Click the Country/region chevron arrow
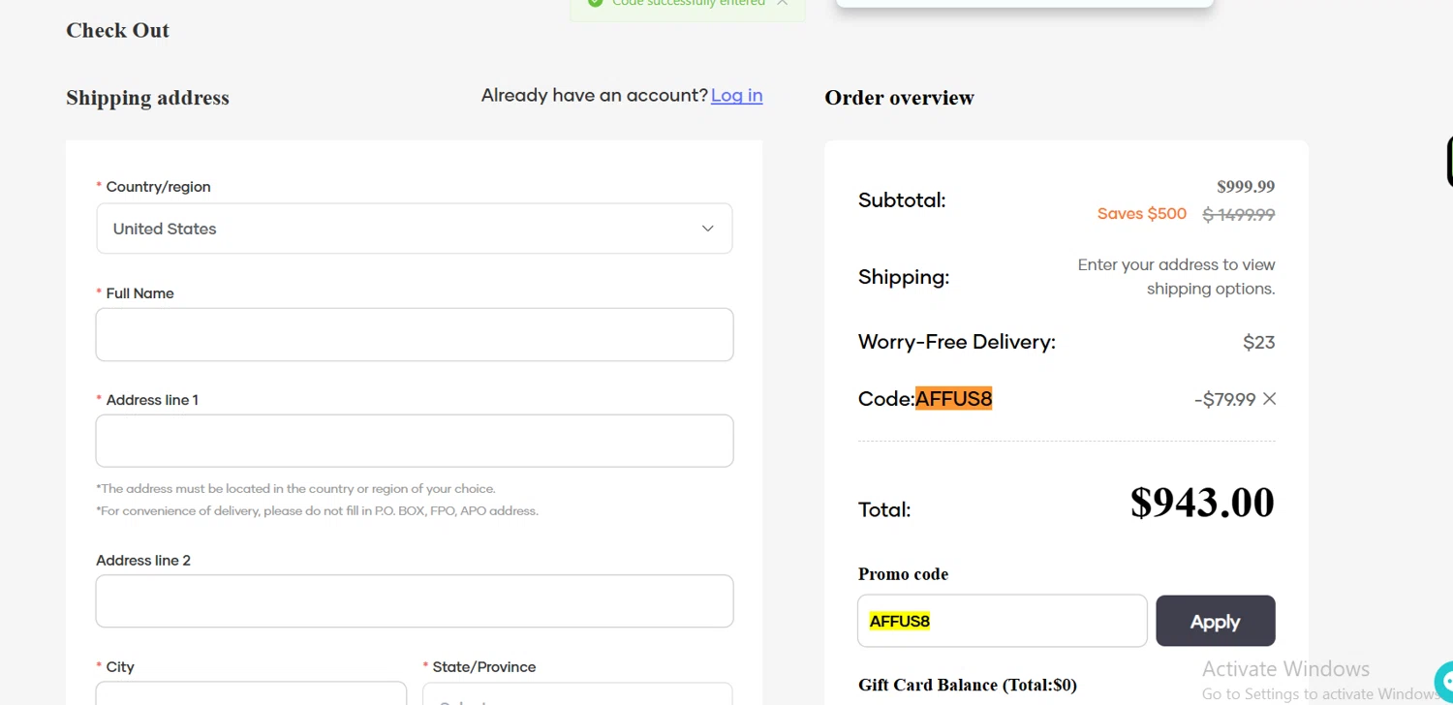This screenshot has width=1453, height=705. [707, 229]
